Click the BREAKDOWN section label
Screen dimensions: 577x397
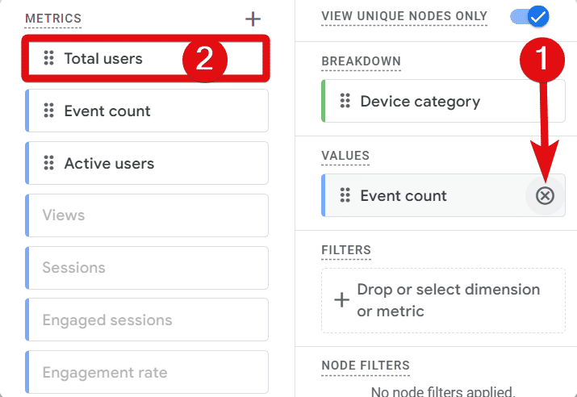(x=361, y=61)
